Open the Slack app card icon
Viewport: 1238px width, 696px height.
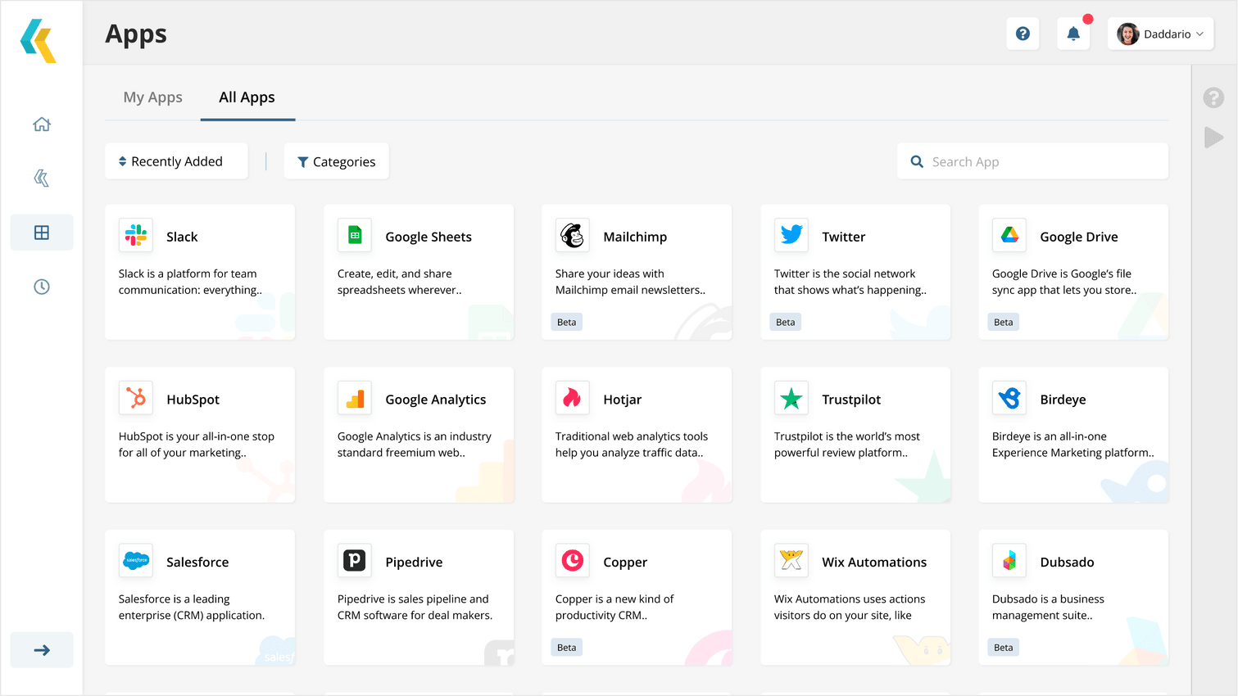(x=135, y=235)
